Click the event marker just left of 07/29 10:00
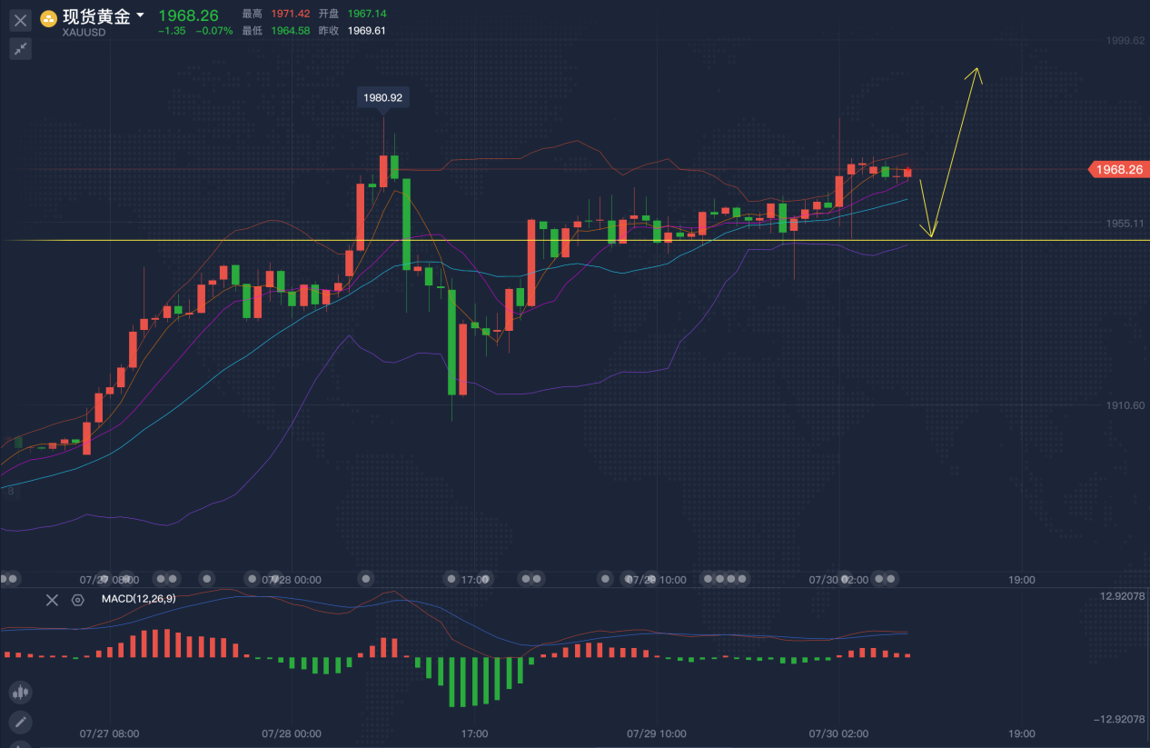The height and width of the screenshot is (748, 1150). [606, 578]
